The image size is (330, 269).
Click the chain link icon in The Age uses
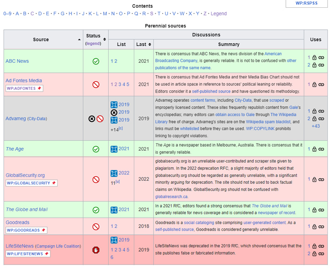tap(321, 149)
